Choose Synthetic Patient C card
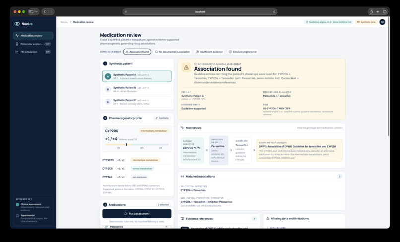 coord(137,102)
